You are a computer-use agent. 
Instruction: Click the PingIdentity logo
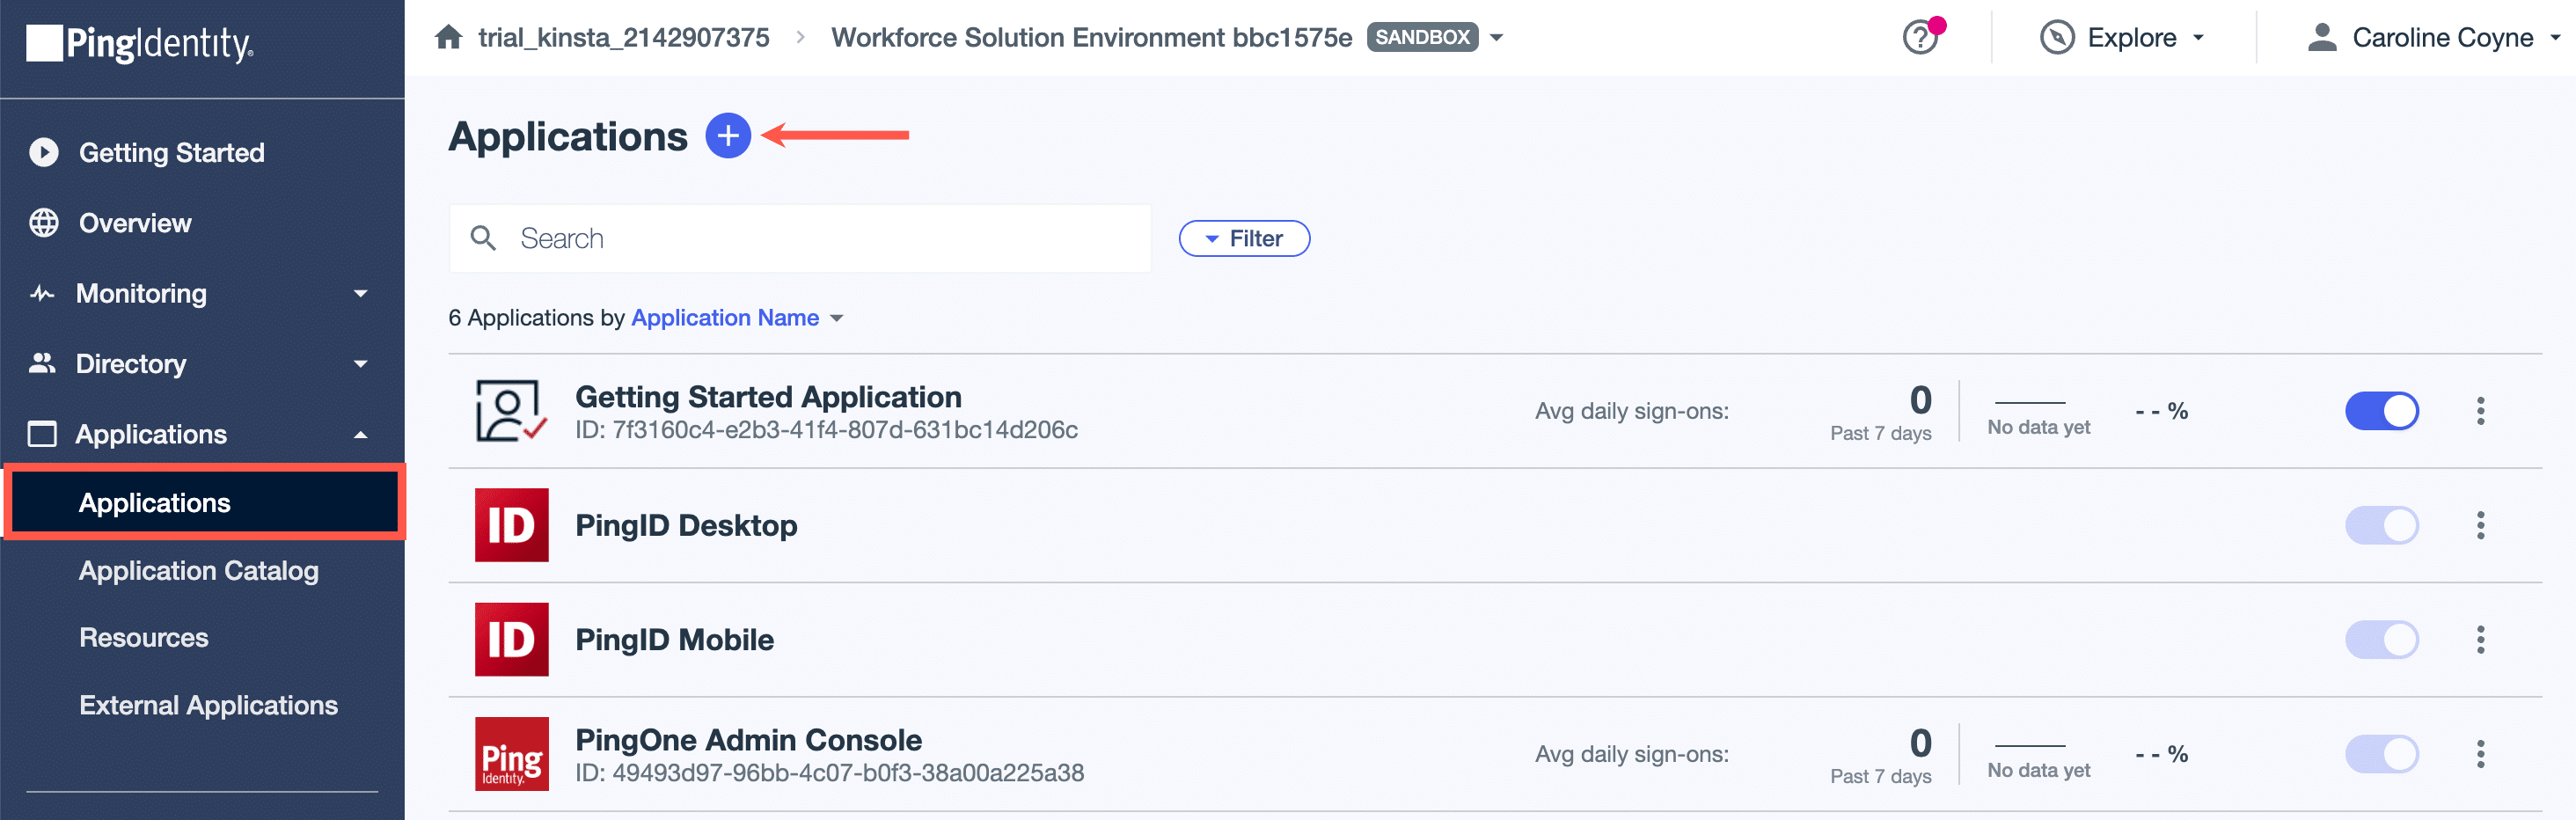(x=140, y=46)
